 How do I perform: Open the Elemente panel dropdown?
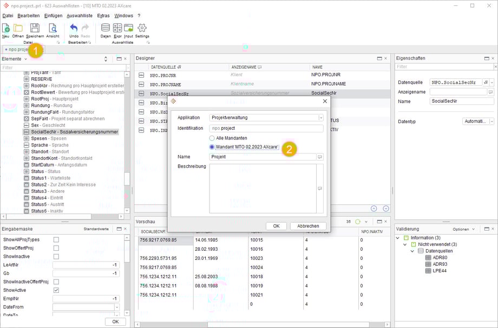tap(26, 59)
